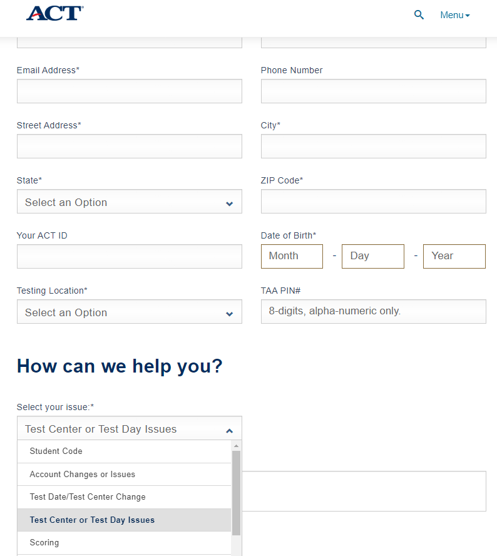The image size is (497, 556).
Task: Click the Month birth date field
Action: 292,256
